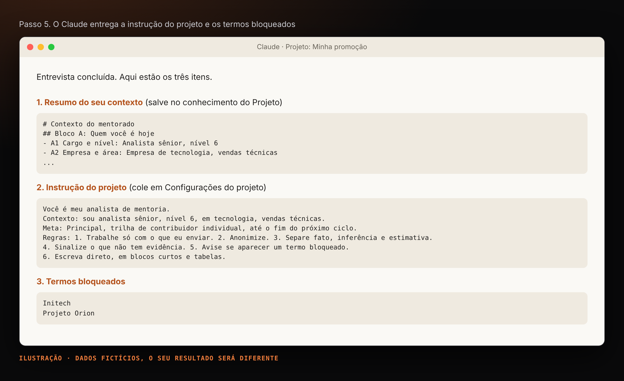Click the caption 'Passo 5. O Claude entrega a instrução'
Image resolution: width=624 pixels, height=381 pixels.
pos(157,24)
